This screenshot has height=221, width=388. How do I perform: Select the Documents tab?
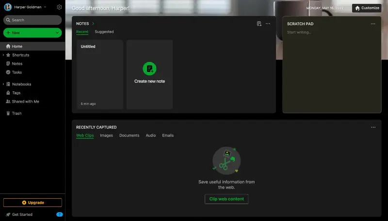129,135
